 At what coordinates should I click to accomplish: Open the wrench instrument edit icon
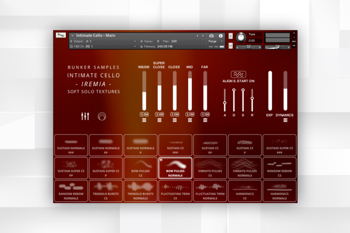[x=61, y=35]
